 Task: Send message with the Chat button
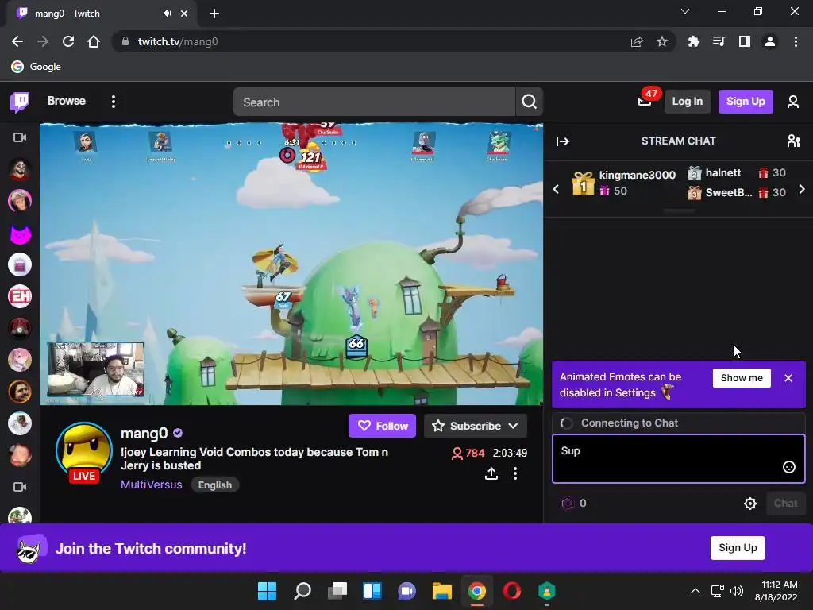tap(785, 503)
